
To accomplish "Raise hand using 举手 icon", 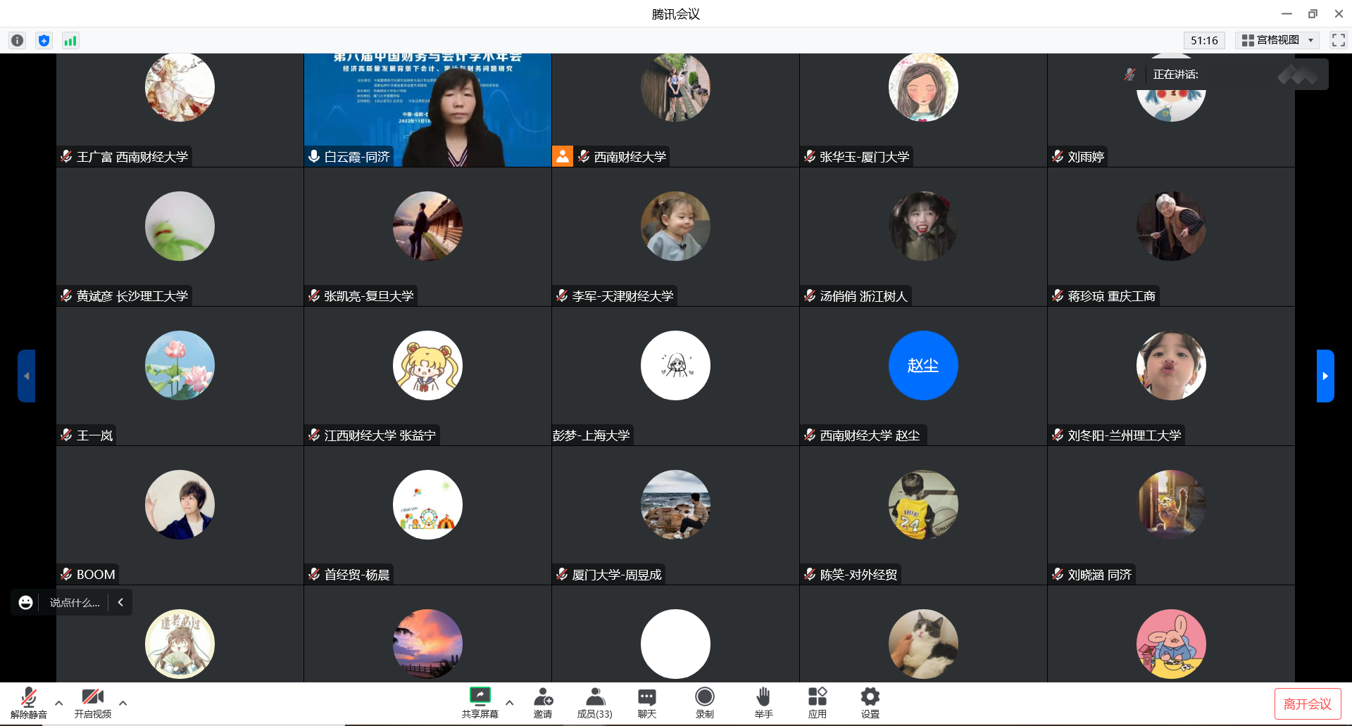I will click(763, 703).
